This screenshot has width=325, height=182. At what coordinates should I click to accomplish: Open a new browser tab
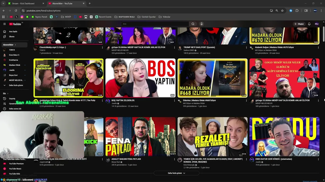pyautogui.click(x=90, y=3)
